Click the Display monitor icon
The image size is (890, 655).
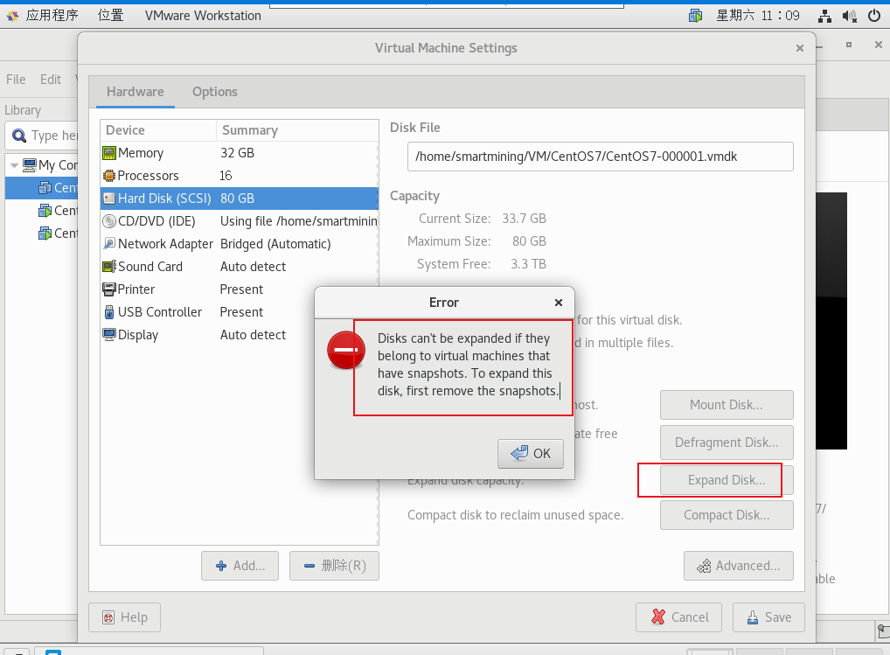coord(109,335)
